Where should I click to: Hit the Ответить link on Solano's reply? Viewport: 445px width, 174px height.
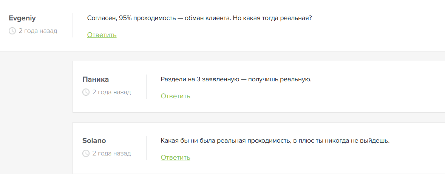pos(175,157)
